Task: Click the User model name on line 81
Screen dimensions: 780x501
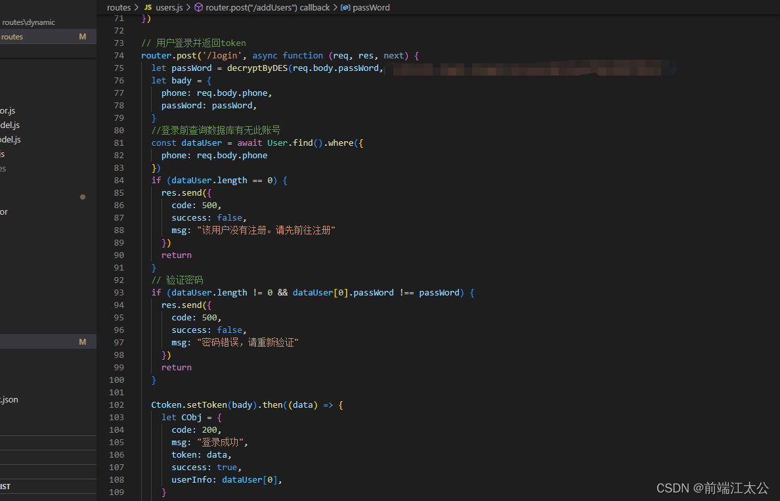Action: coord(277,142)
